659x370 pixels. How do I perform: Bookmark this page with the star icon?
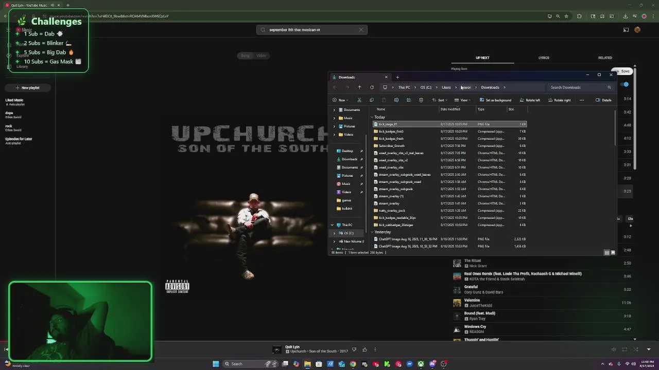point(566,16)
